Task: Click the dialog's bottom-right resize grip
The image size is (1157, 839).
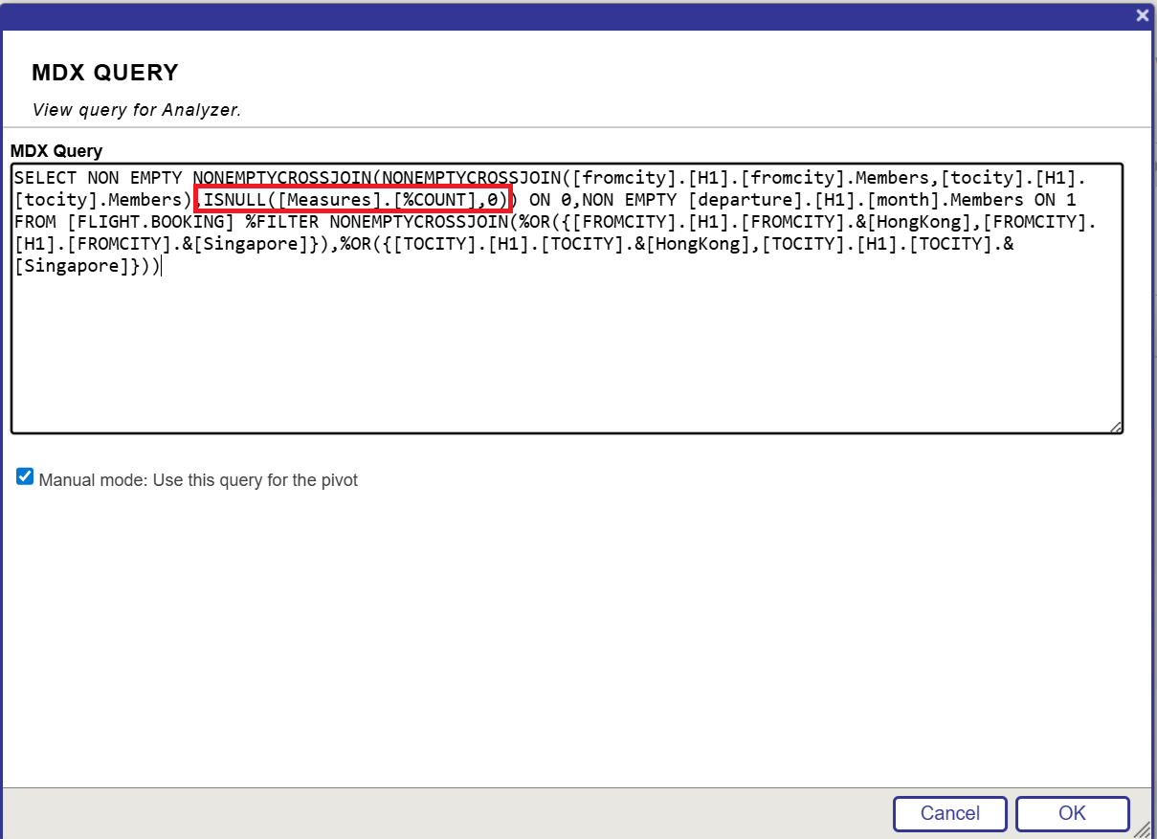Action: [1144, 827]
